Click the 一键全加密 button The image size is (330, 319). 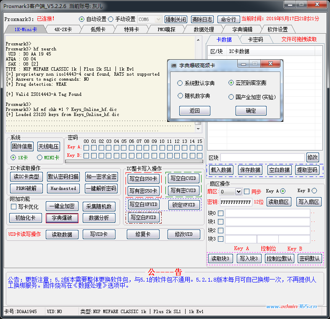(x=62, y=206)
